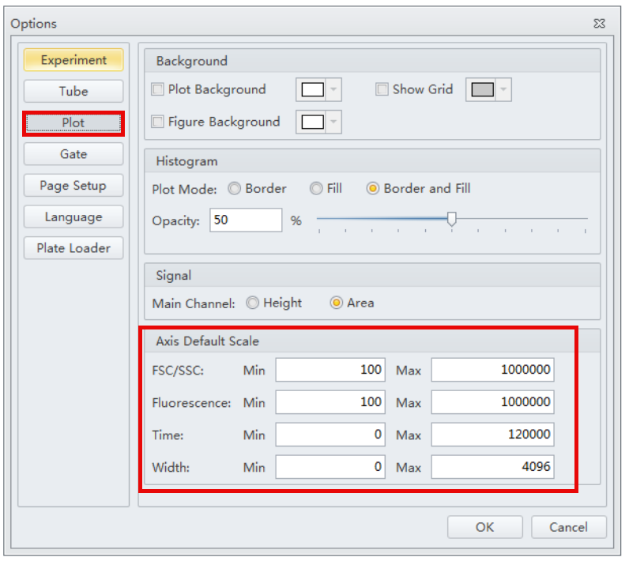The image size is (629, 561).
Task: Open the Show Grid color dropdown
Action: 503,90
